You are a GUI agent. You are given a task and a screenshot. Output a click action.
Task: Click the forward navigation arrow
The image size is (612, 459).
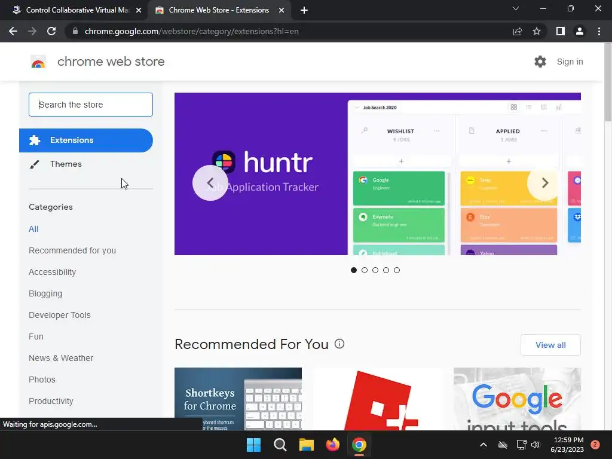32,31
